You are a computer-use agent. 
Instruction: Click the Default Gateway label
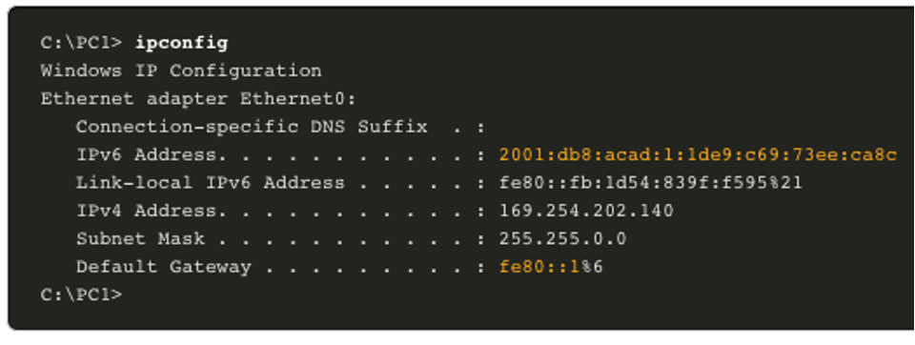click(x=163, y=268)
